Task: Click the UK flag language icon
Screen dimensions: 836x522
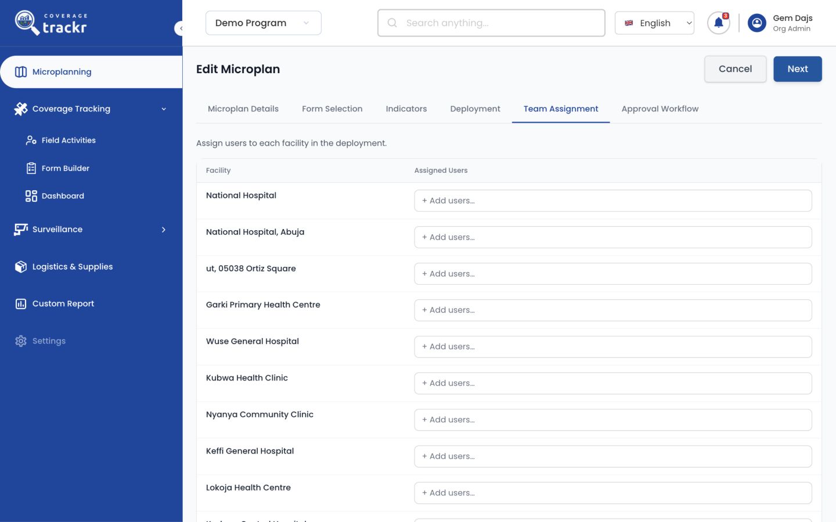Action: click(629, 23)
